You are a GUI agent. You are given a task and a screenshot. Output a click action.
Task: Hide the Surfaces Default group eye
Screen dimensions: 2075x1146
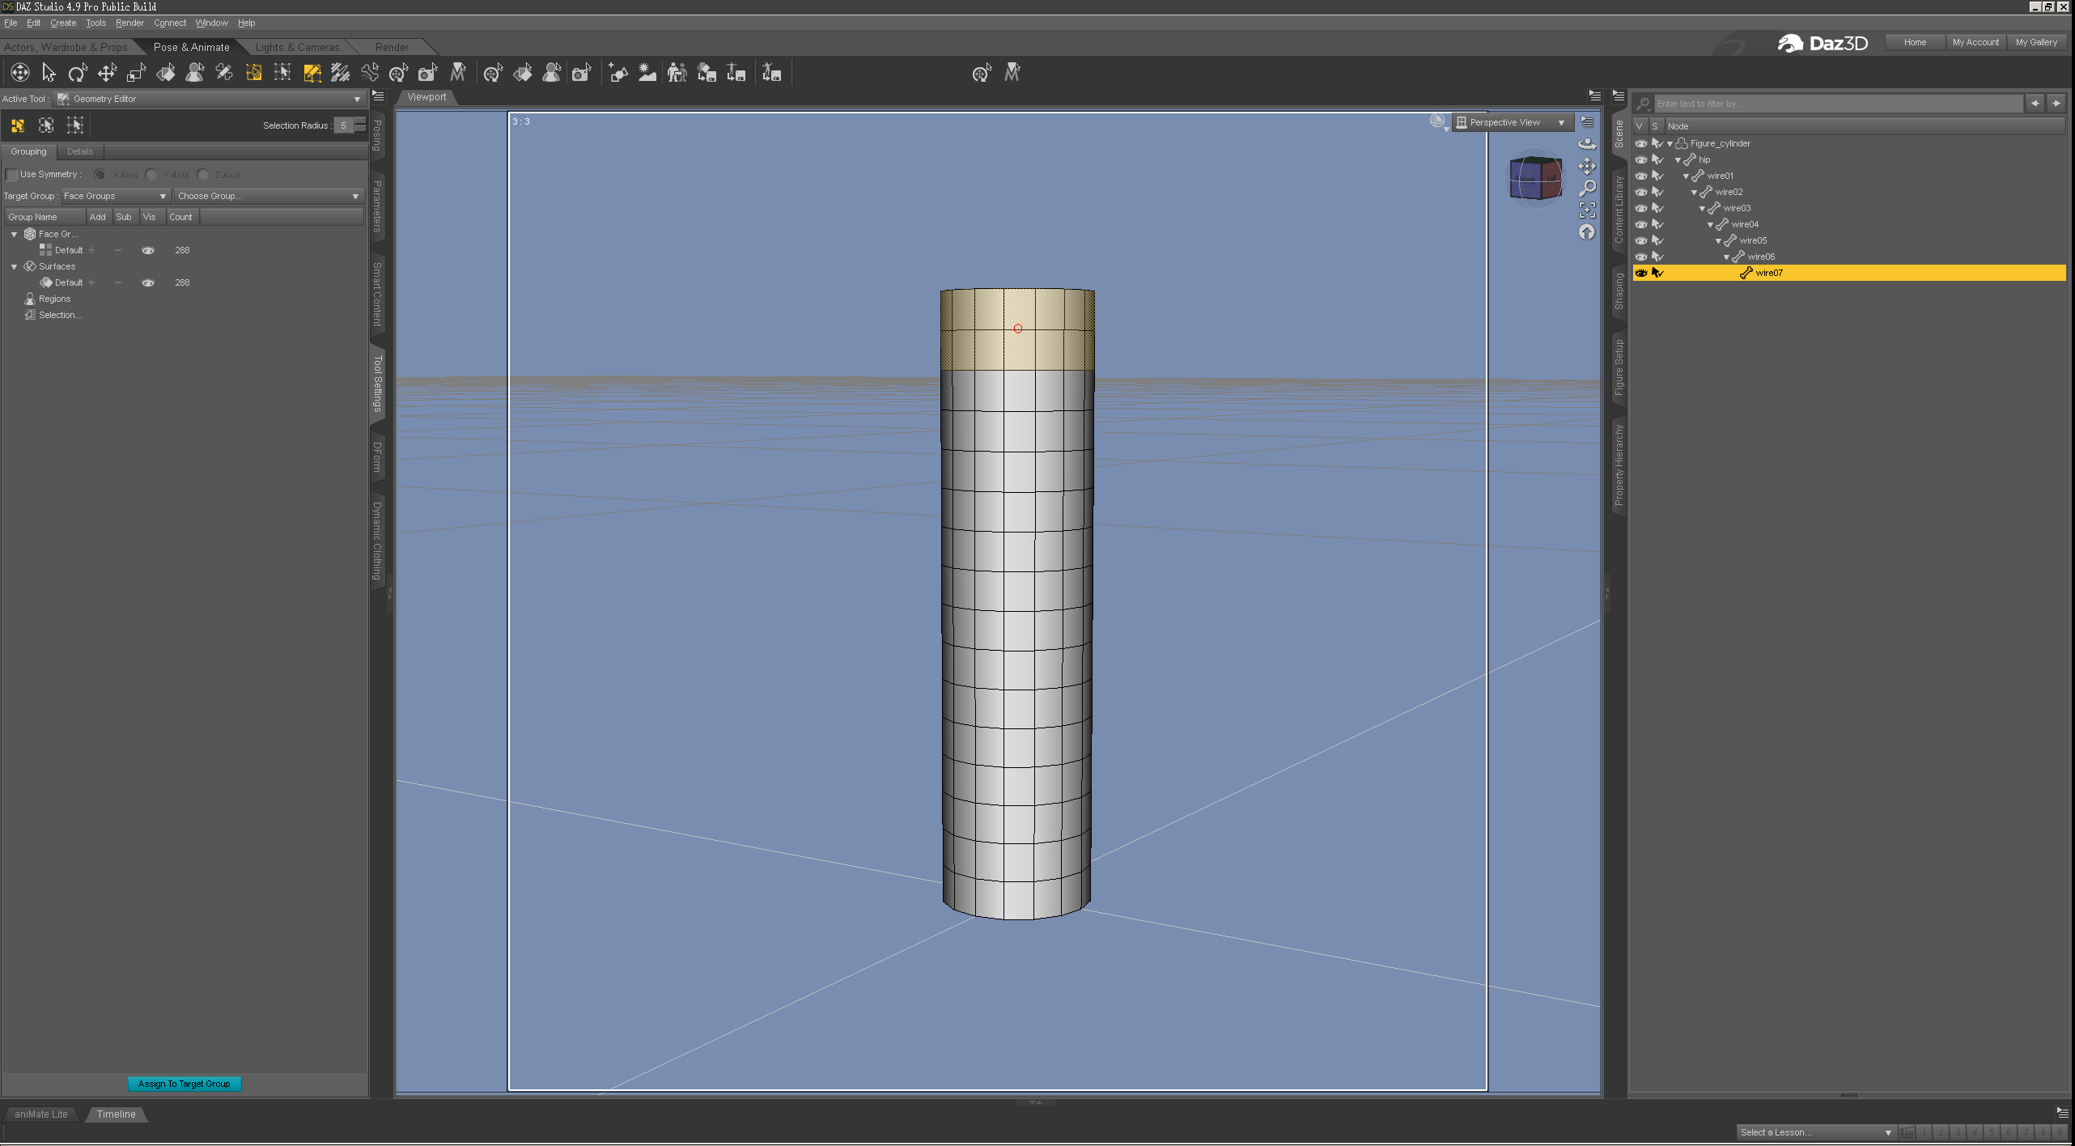tap(148, 282)
